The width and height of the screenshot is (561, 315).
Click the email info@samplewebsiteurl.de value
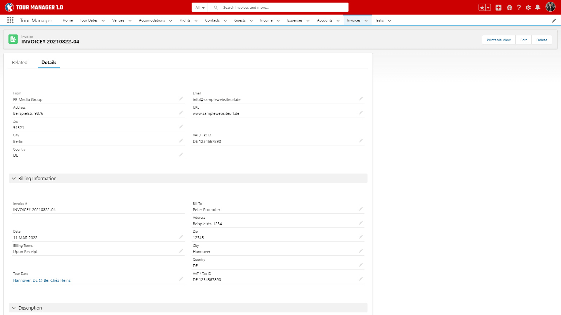point(217,100)
